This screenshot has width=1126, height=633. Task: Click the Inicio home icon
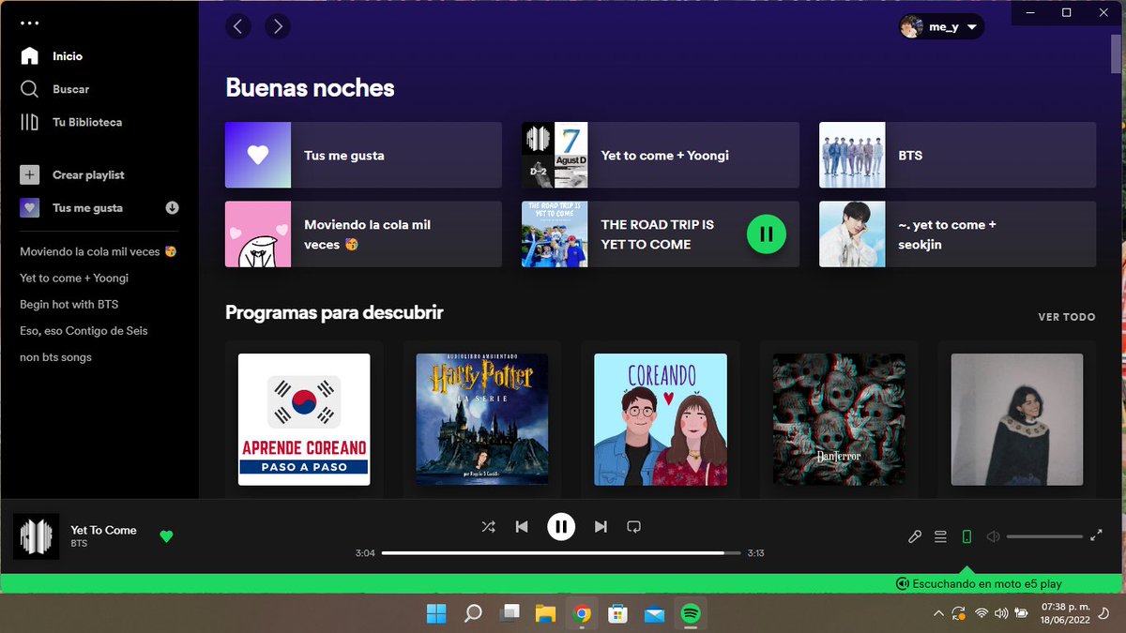[30, 56]
